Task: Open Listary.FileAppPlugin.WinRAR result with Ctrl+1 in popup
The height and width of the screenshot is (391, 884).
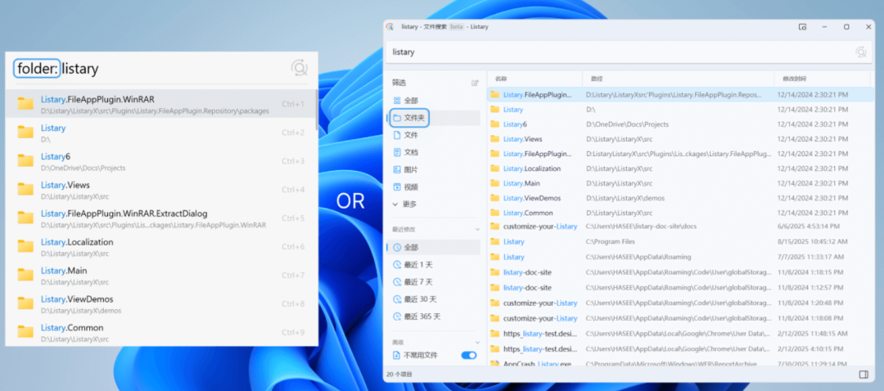Action: pyautogui.click(x=160, y=104)
